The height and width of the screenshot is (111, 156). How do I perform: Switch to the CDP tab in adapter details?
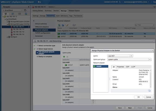point(128,67)
